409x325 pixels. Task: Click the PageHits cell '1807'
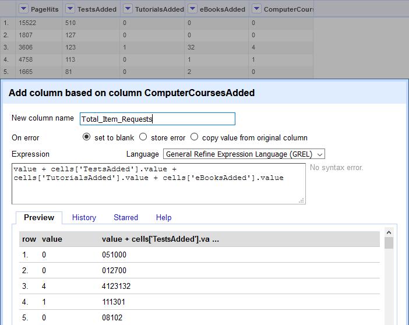pos(26,35)
